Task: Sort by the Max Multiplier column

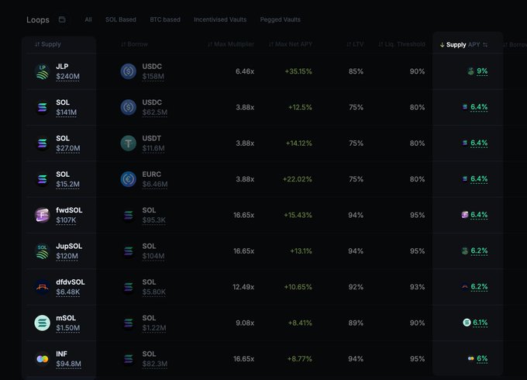Action: 231,44
